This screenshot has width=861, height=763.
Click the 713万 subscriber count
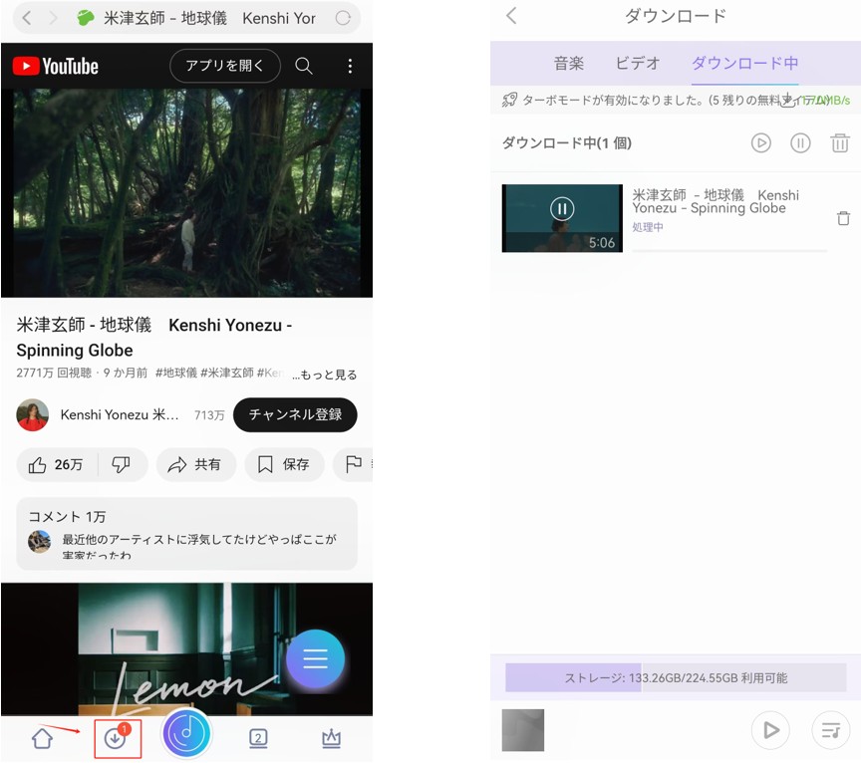click(209, 415)
